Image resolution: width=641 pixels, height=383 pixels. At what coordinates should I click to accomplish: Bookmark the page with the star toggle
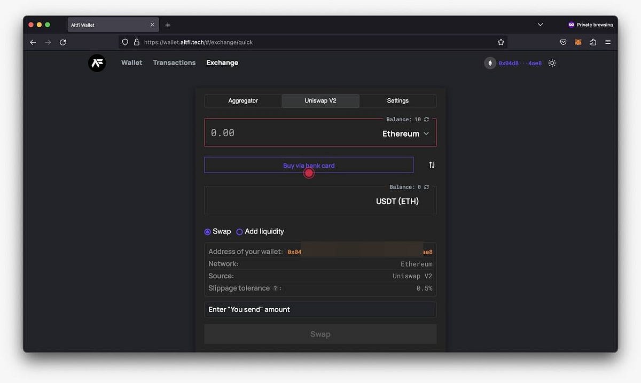tap(501, 42)
